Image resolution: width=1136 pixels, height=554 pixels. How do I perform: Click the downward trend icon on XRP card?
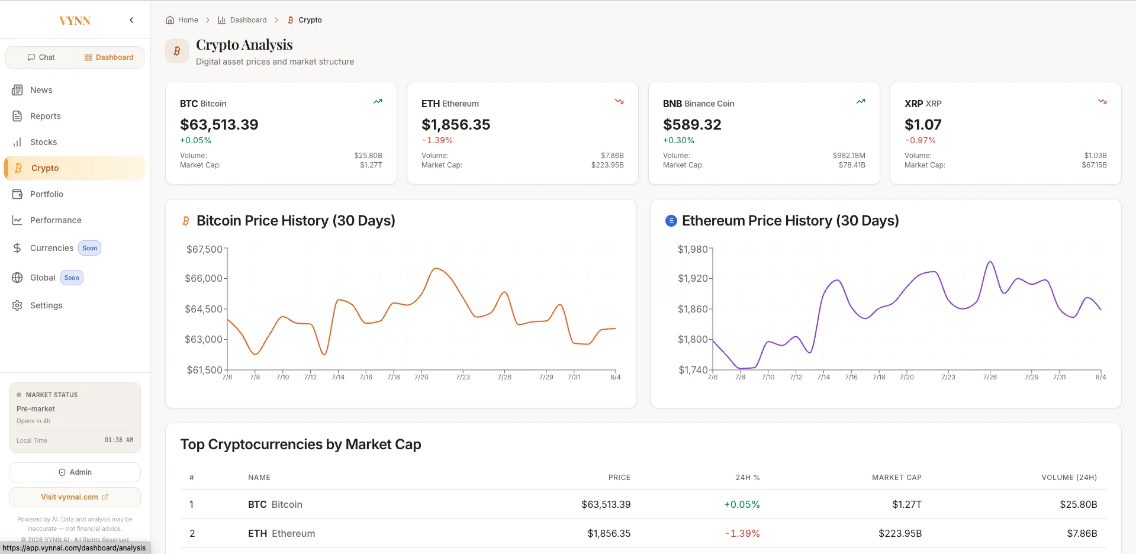point(1102,101)
